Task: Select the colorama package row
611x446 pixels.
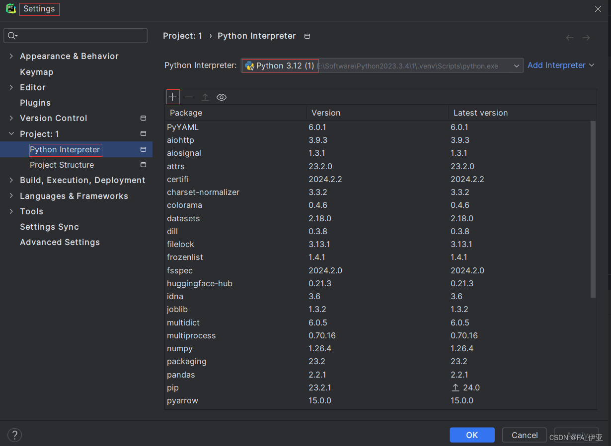Action: 378,205
